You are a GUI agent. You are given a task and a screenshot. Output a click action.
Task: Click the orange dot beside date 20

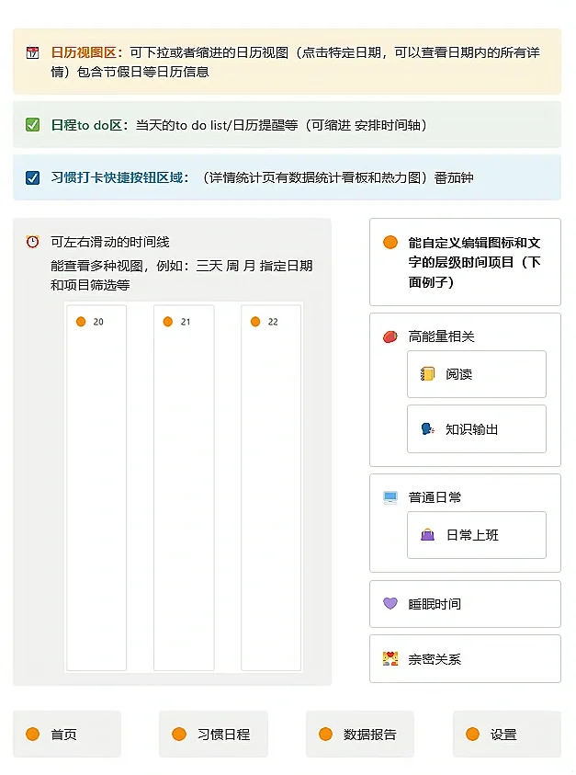81,322
